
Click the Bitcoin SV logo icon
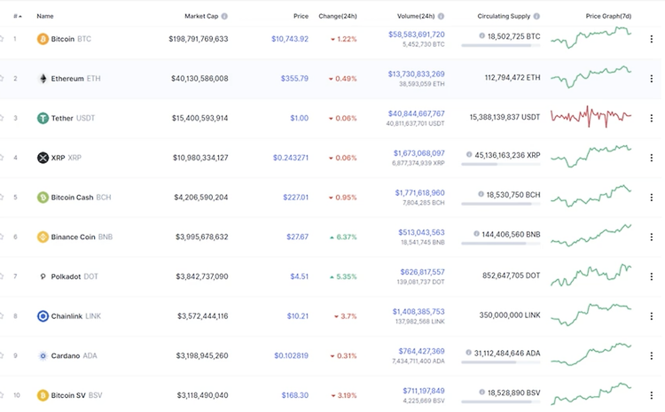point(43,395)
